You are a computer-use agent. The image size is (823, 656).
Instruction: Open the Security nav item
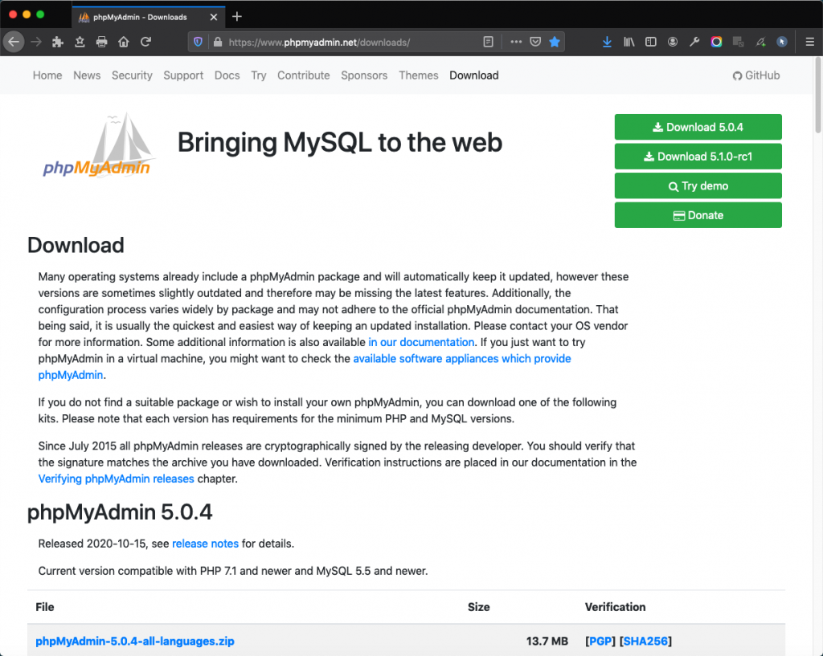click(x=132, y=75)
